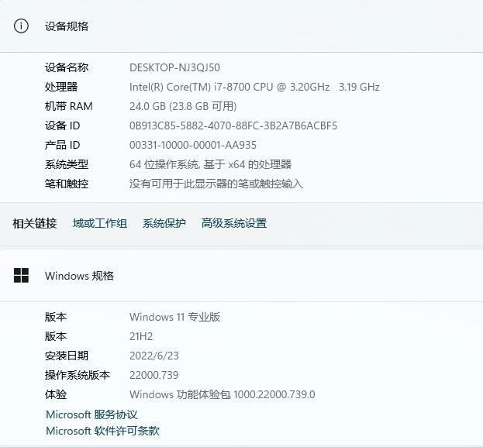Viewport: 483px width, 447px height.
Task: Select the product ID 00331-10000-00001-AA935
Action: coord(193,145)
